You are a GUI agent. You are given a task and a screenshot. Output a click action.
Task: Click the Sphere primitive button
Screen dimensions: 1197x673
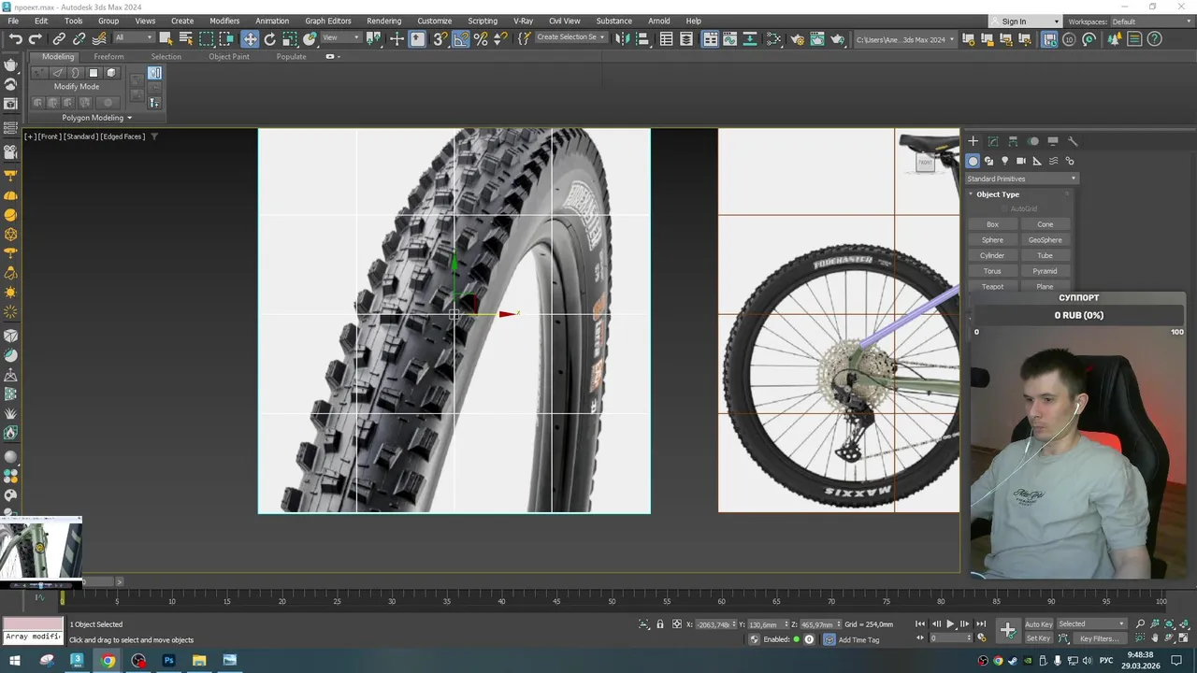(992, 240)
